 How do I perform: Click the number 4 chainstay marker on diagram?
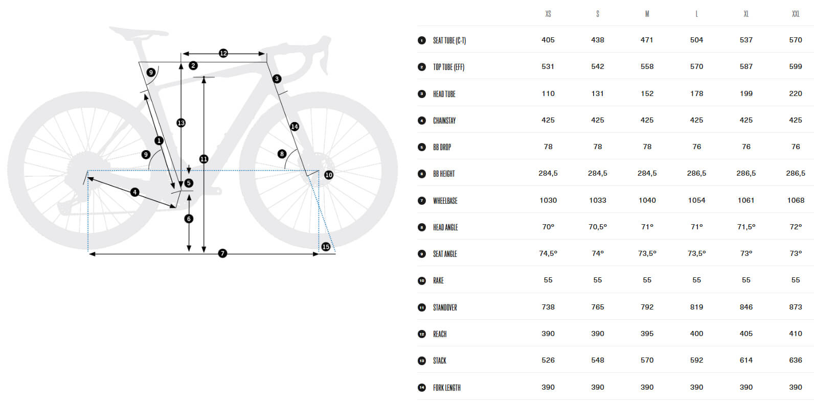pos(134,192)
